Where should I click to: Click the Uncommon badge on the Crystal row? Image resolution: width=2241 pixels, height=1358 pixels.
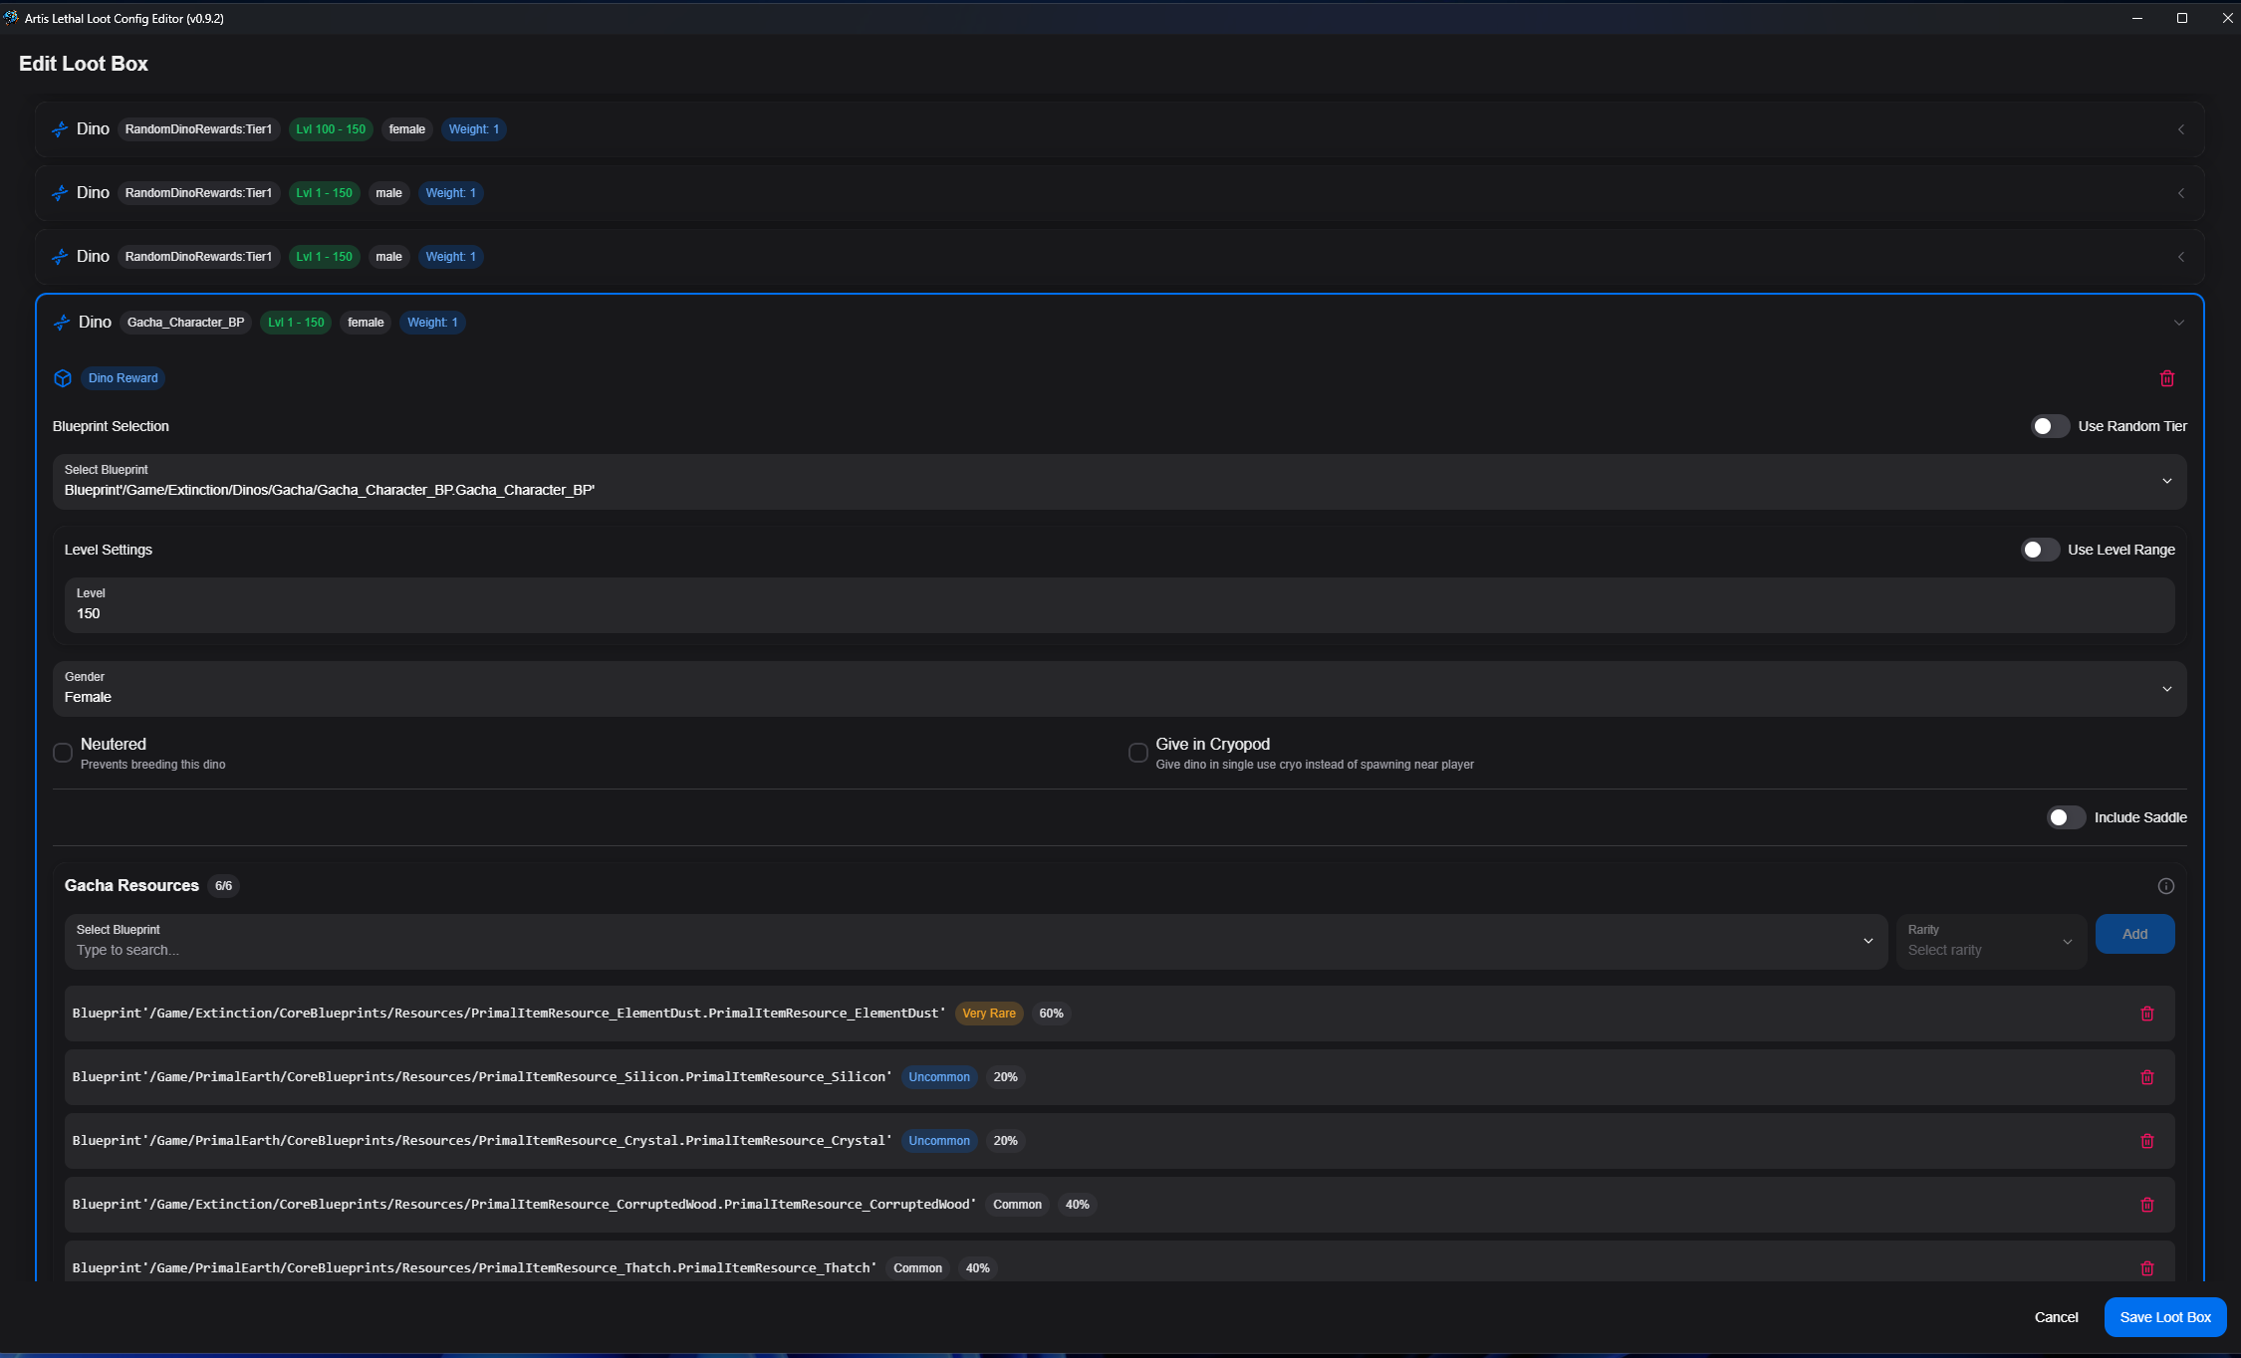939,1141
